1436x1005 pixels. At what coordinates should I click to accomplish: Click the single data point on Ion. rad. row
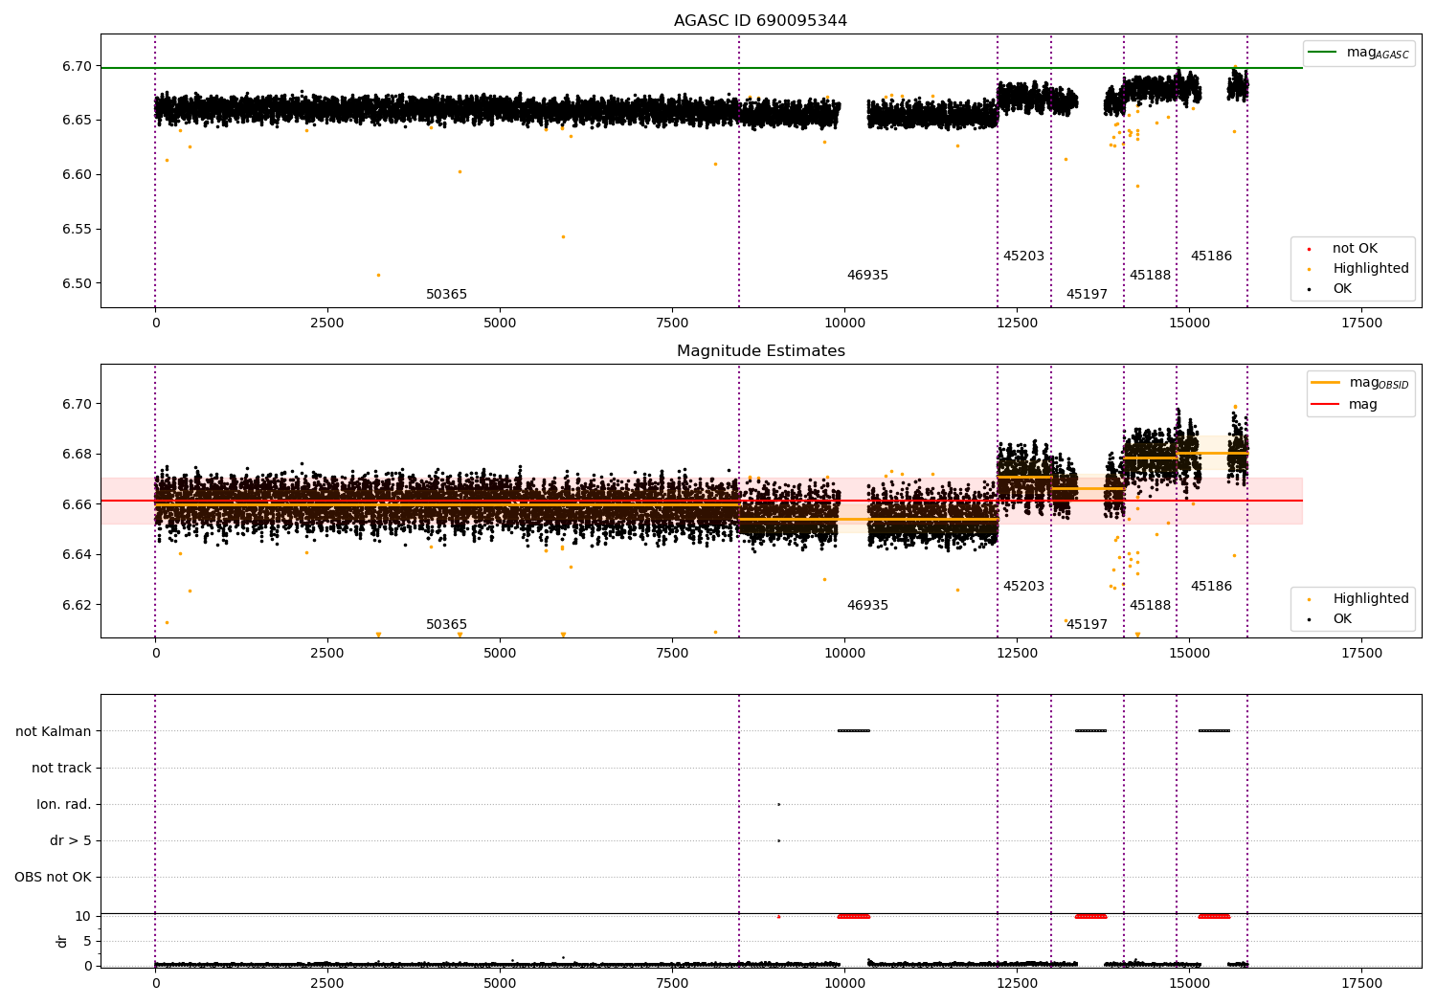[x=778, y=804]
